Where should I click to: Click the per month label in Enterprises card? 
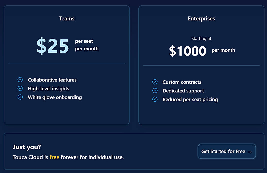click(223, 50)
